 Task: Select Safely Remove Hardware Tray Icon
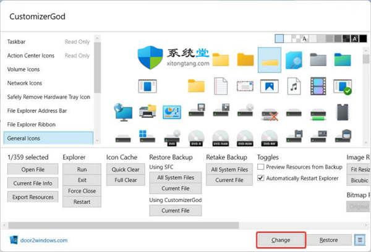(48, 97)
